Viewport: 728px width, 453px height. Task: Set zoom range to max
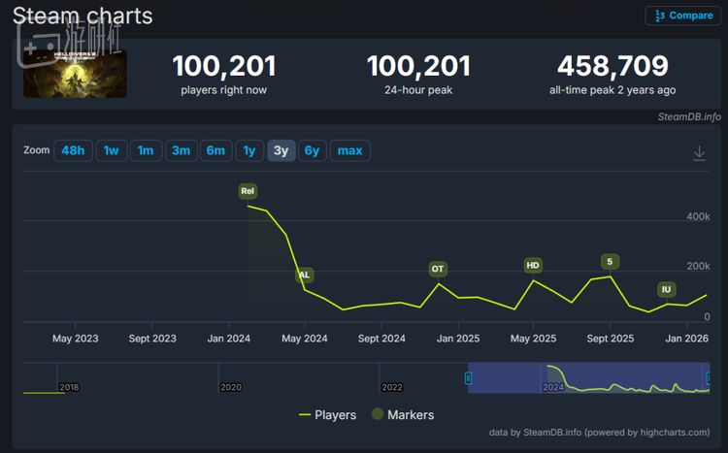coord(349,150)
